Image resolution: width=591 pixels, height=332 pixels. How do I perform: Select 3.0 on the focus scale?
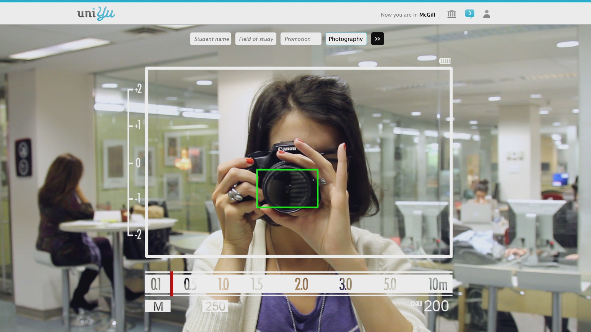pyautogui.click(x=345, y=284)
